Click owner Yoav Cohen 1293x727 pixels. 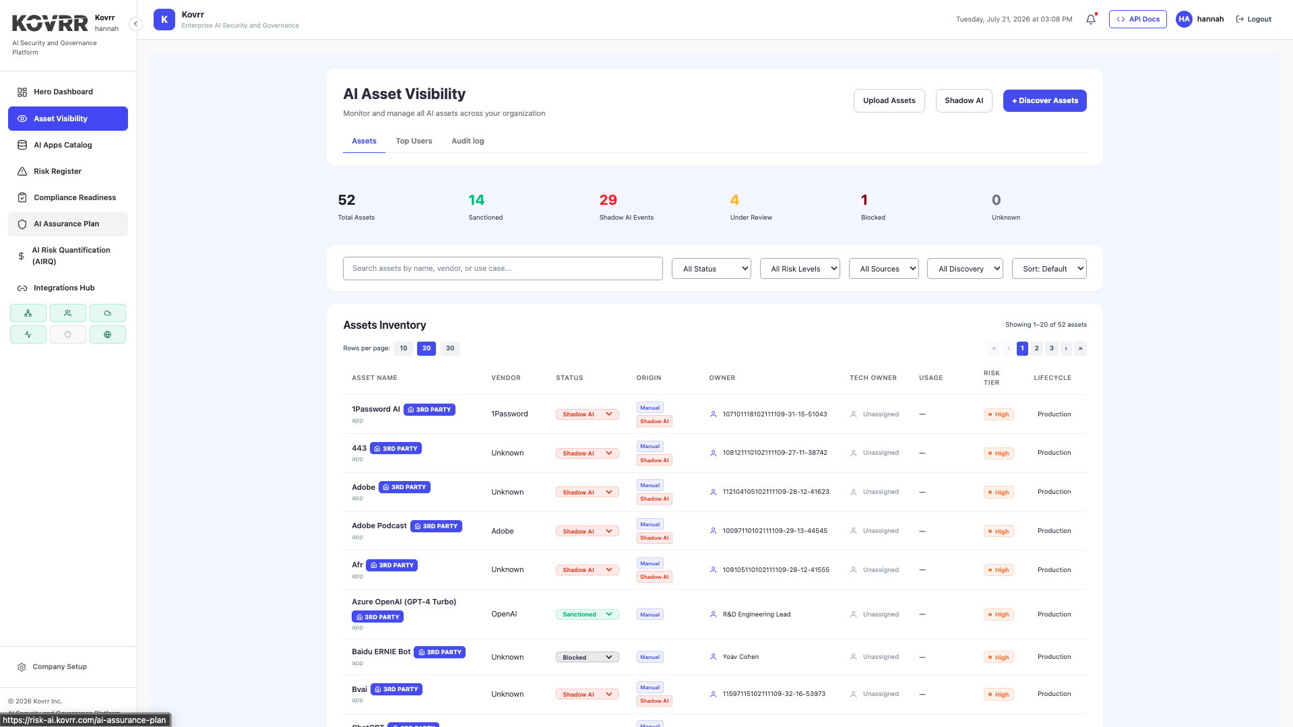[740, 657]
